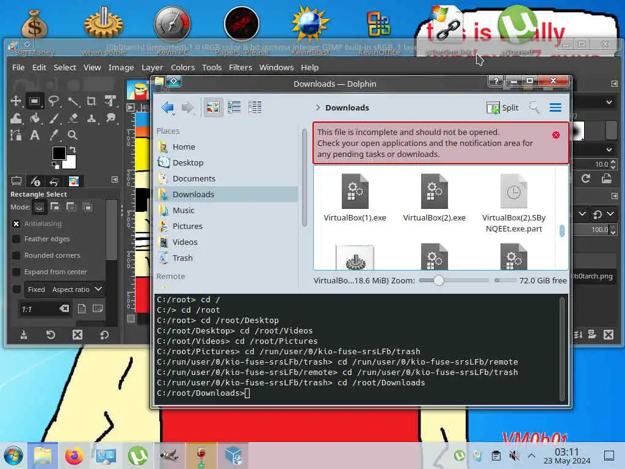This screenshot has width=625, height=469.
Task: Select the Clone stamp tool
Action: coord(92,118)
